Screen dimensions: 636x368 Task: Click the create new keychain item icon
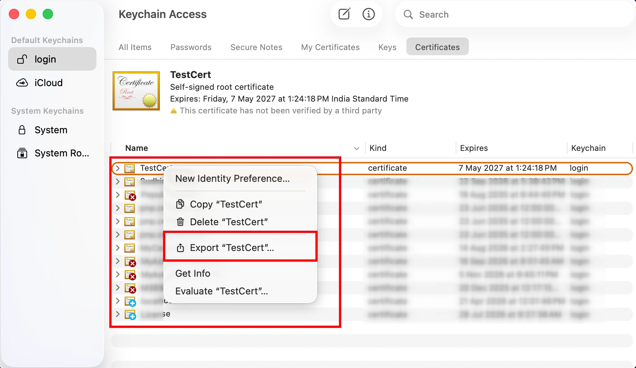coord(344,14)
